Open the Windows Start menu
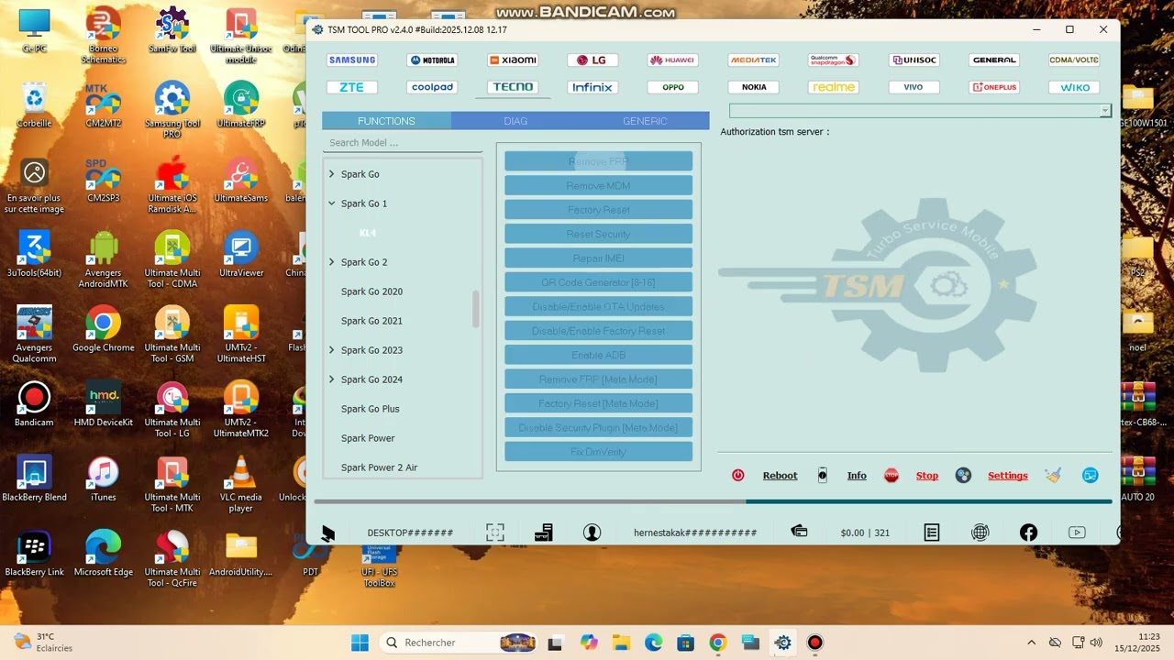Viewport: 1174px width, 660px height. (360, 643)
